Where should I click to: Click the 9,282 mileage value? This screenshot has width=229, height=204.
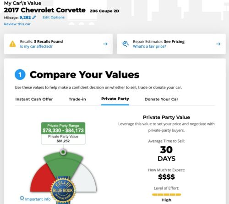[25, 17]
